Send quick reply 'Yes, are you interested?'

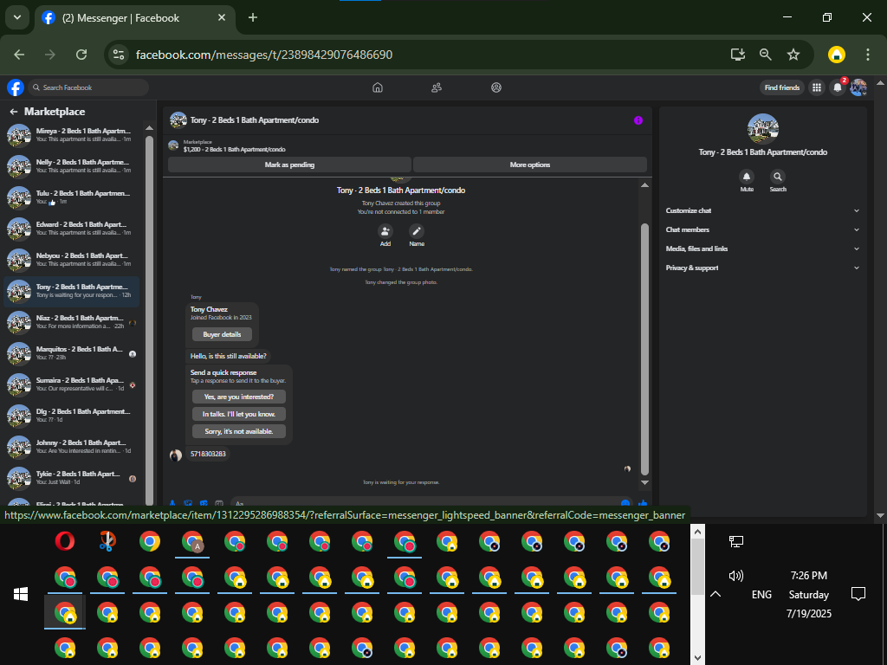pos(239,397)
